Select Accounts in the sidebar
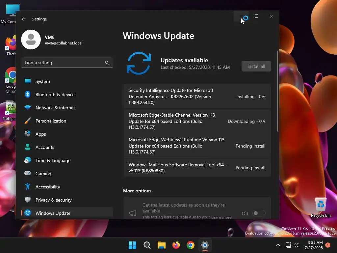337x253 pixels. (x=67, y=147)
